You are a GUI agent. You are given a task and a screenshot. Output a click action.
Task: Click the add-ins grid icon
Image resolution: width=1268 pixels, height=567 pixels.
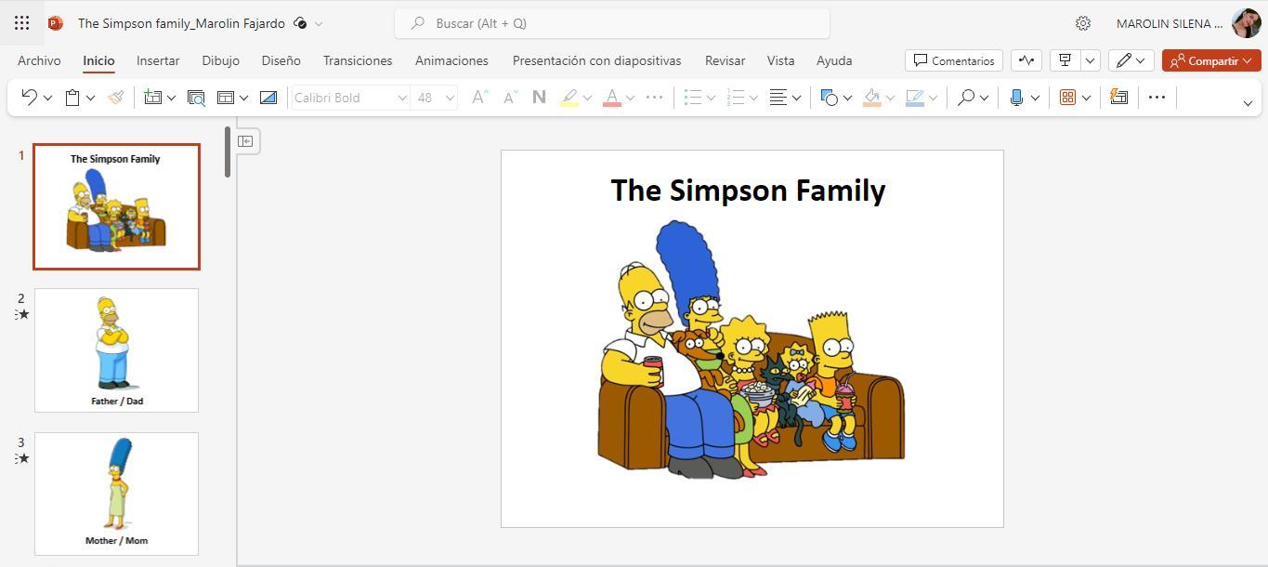click(1067, 97)
